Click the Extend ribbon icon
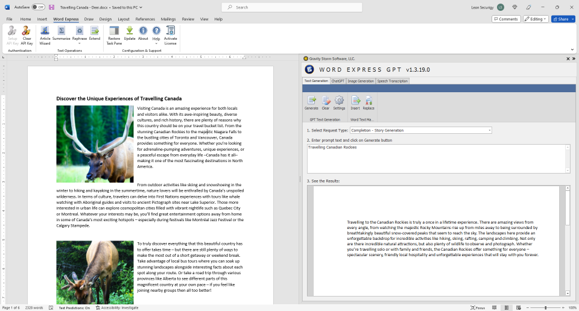The height and width of the screenshot is (311, 579). point(95,31)
